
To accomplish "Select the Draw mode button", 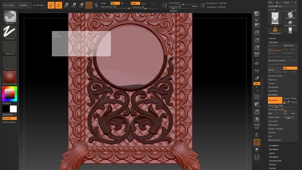I will [59, 5].
